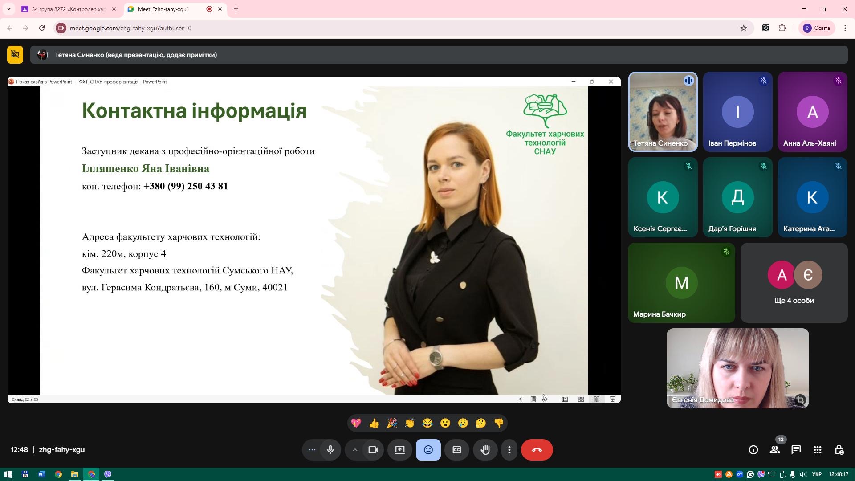Open host controls lock icon
The image size is (855, 481).
coord(839,450)
